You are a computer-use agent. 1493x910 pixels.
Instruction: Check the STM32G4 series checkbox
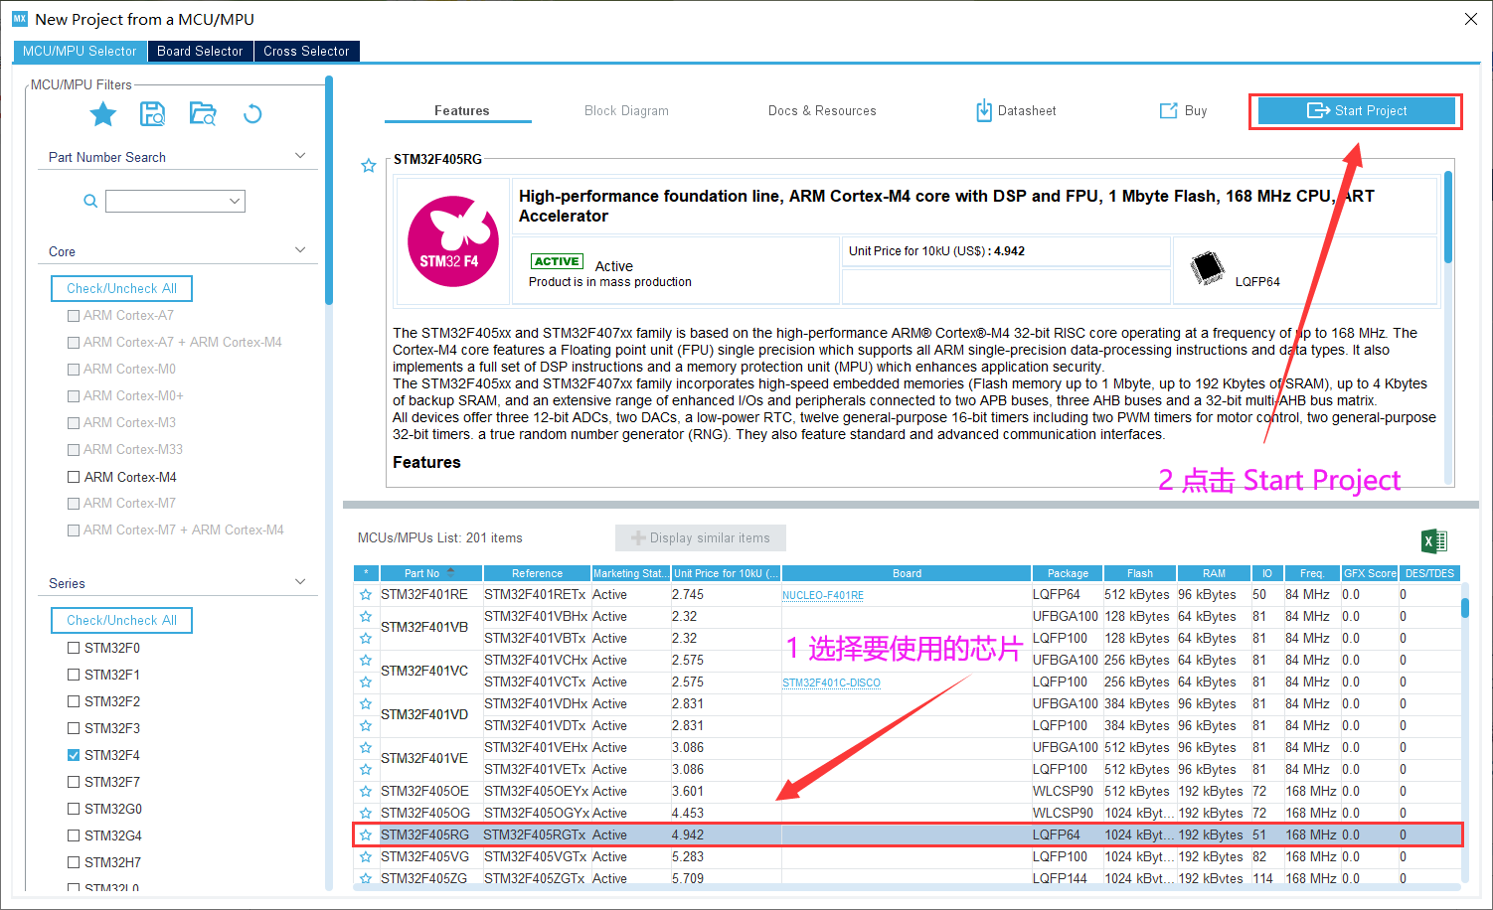pyautogui.click(x=74, y=835)
